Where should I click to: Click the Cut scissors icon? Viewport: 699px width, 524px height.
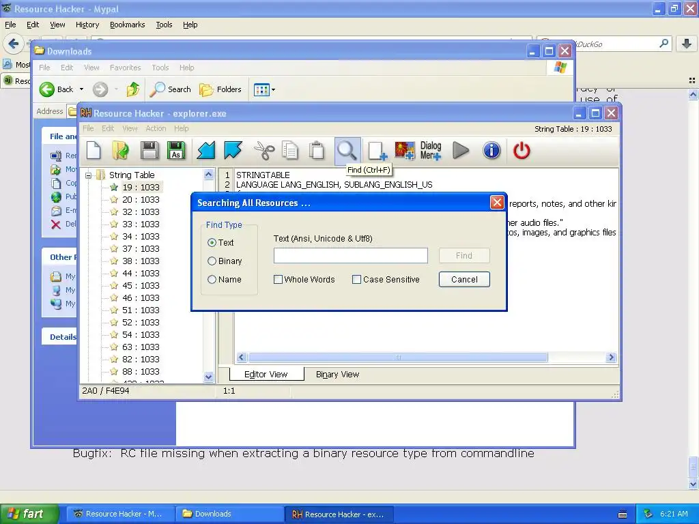264,150
